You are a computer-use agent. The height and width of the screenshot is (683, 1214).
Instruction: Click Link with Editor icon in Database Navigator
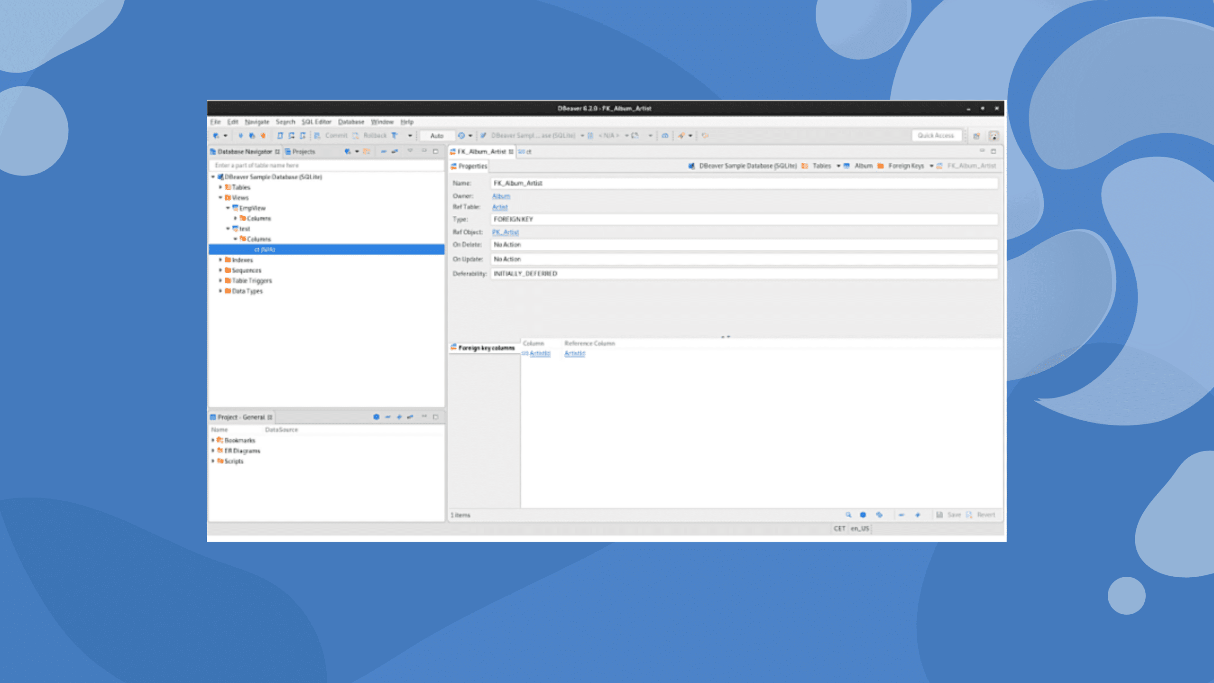pyautogui.click(x=395, y=151)
